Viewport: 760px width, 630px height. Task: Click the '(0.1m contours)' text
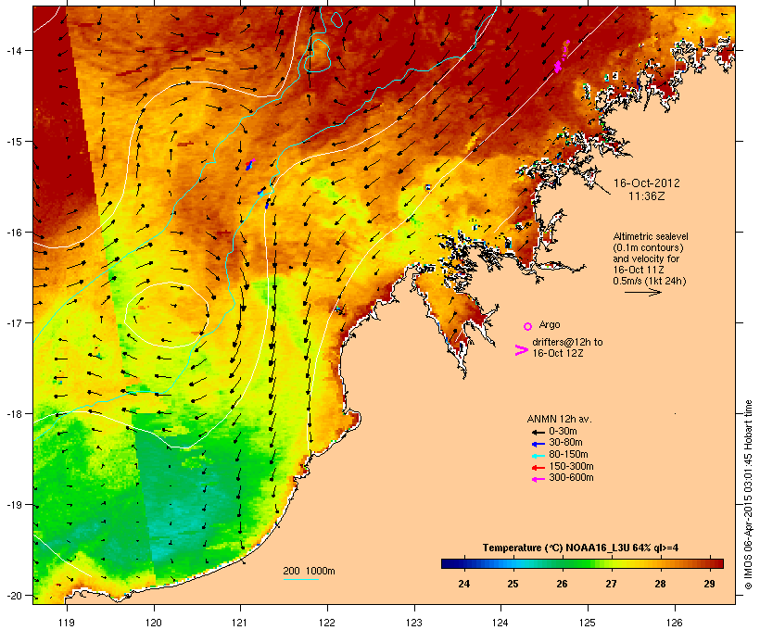[648, 247]
